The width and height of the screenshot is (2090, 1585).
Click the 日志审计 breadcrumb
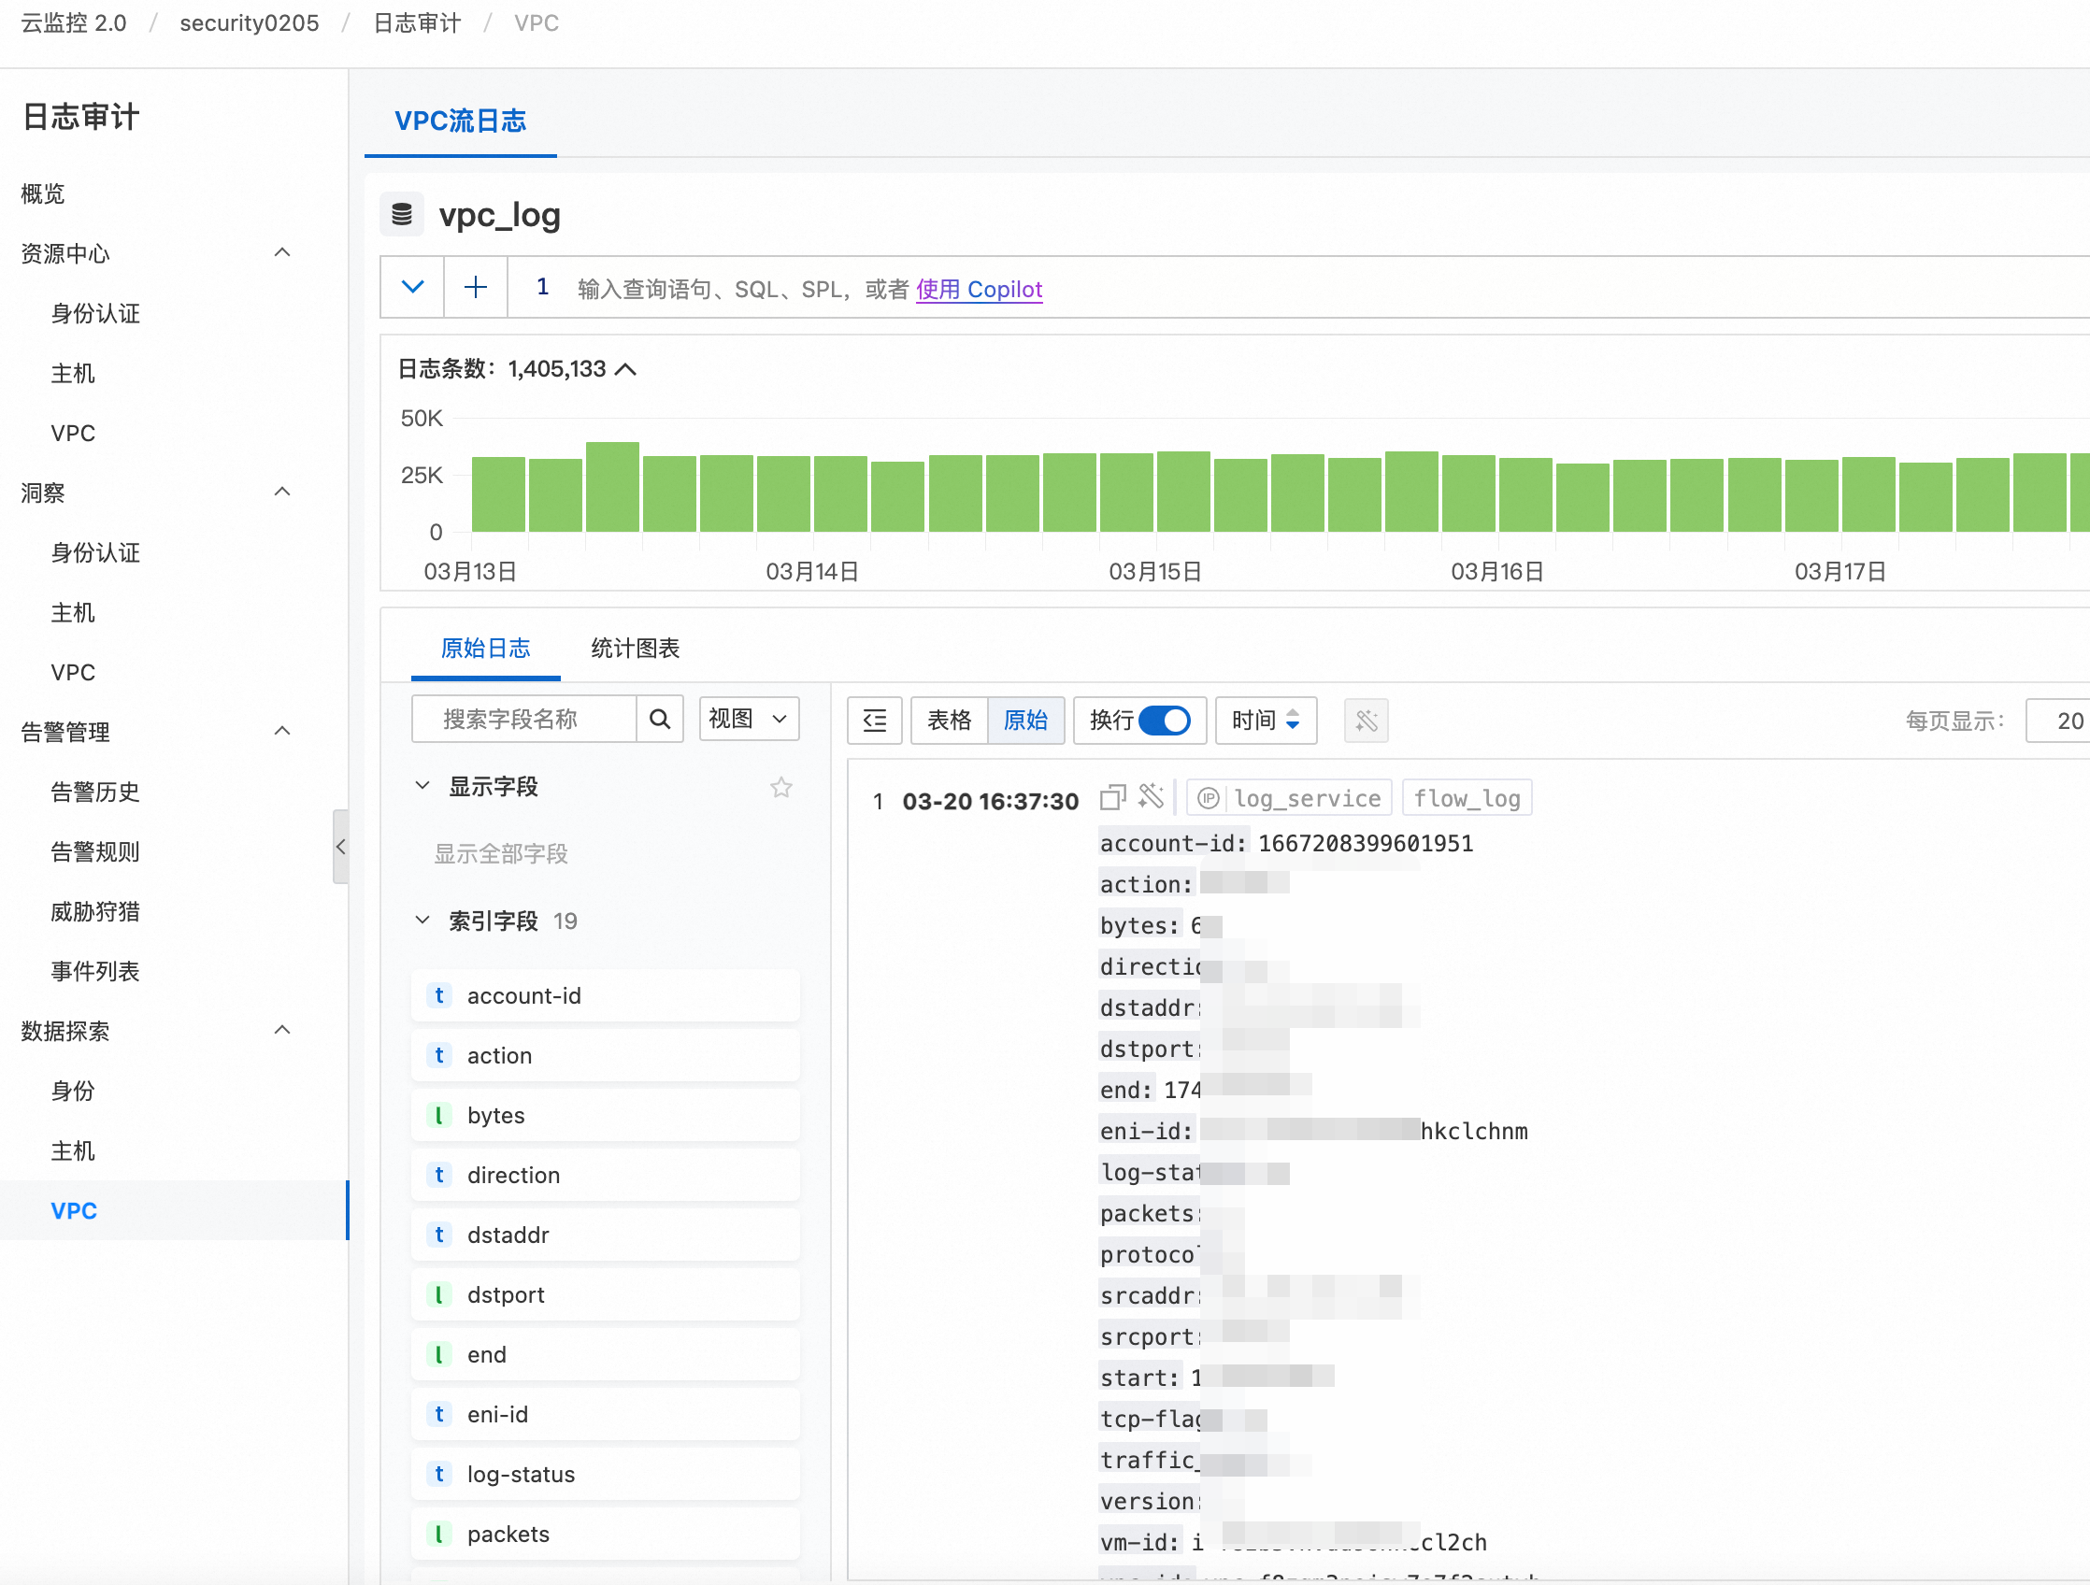(x=417, y=22)
